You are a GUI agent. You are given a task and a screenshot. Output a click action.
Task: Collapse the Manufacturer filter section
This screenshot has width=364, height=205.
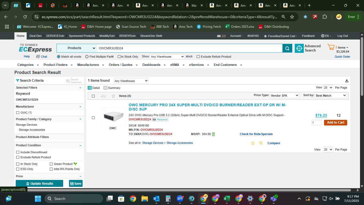coord(80,107)
